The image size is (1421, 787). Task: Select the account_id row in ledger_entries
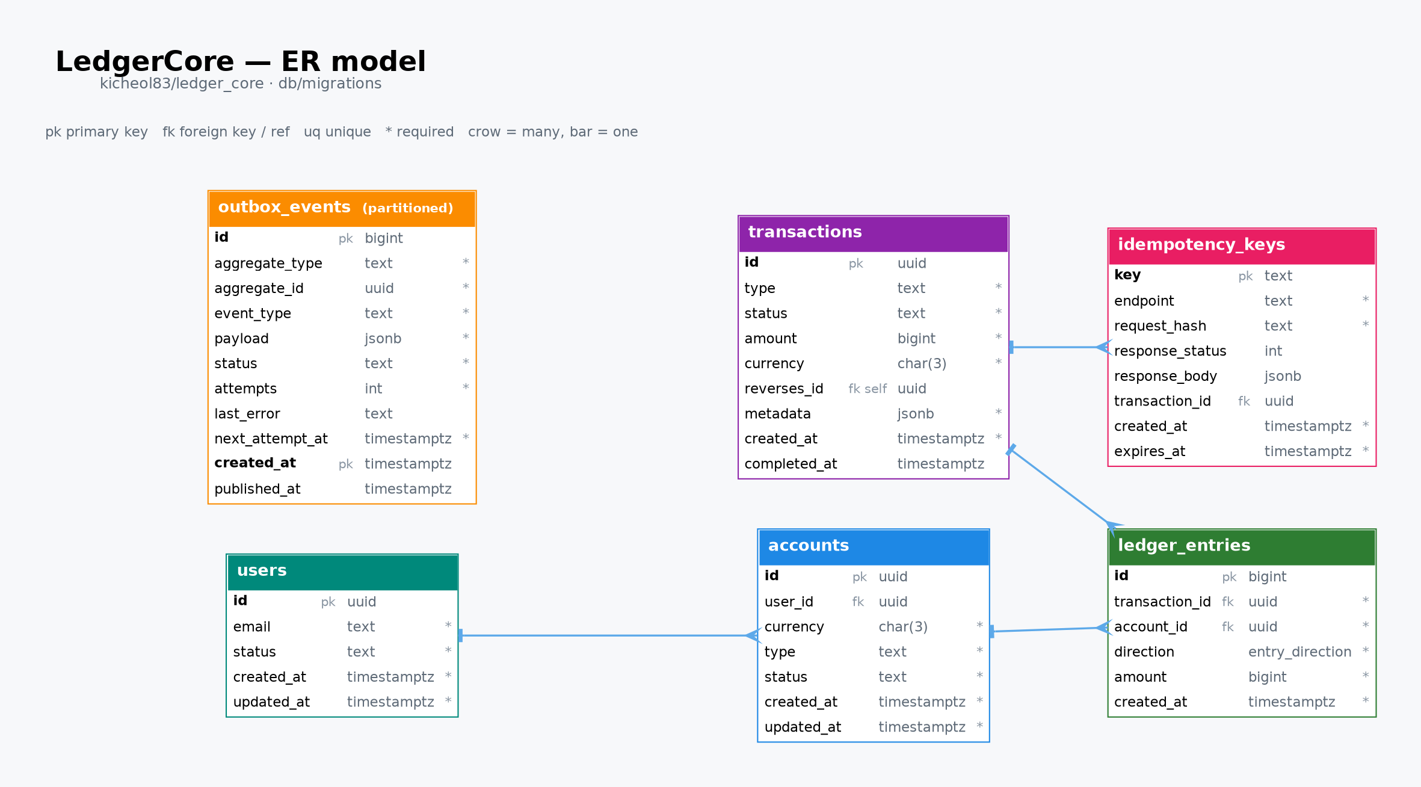point(1242,627)
